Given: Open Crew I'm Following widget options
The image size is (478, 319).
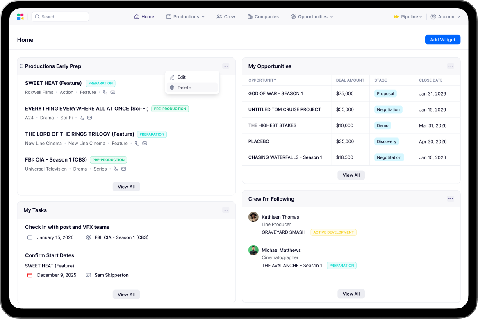Looking at the screenshot, I should 451,199.
